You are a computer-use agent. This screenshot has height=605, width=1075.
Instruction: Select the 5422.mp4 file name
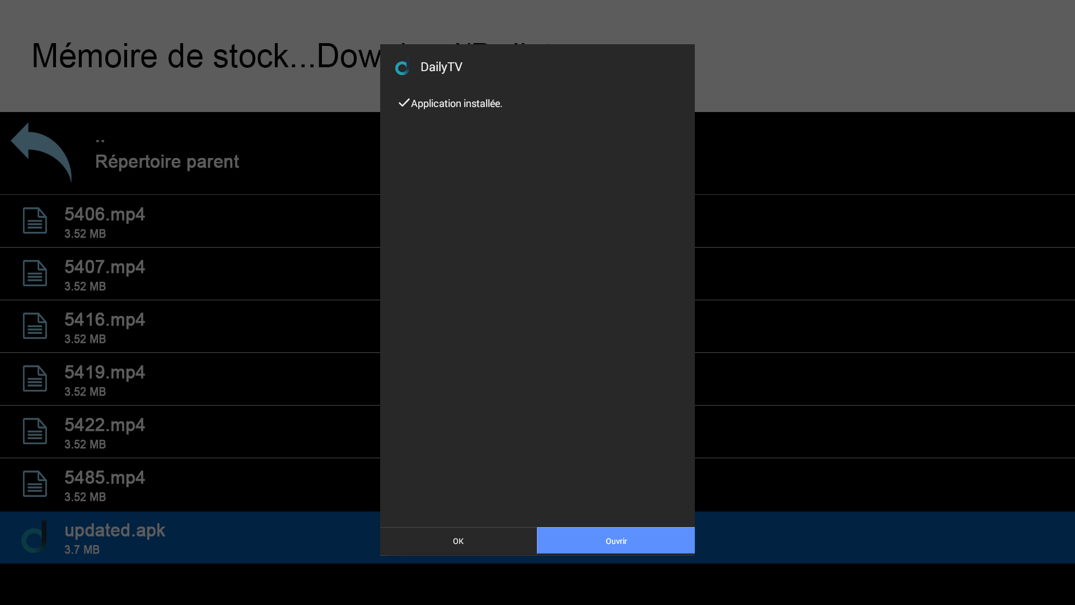click(x=105, y=425)
